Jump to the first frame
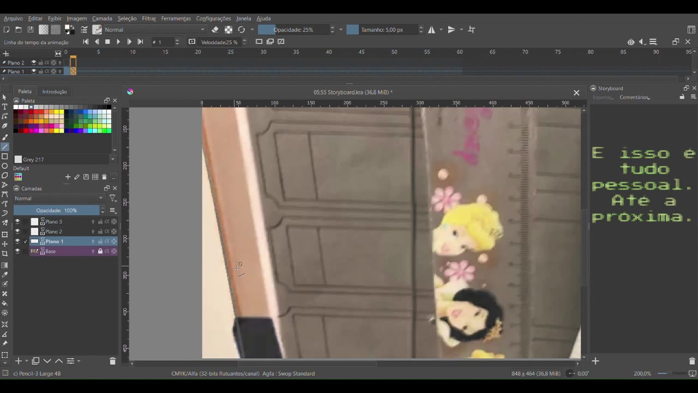The width and height of the screenshot is (698, 393). (86, 41)
